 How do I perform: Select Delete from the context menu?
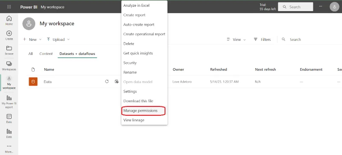click(x=144, y=44)
